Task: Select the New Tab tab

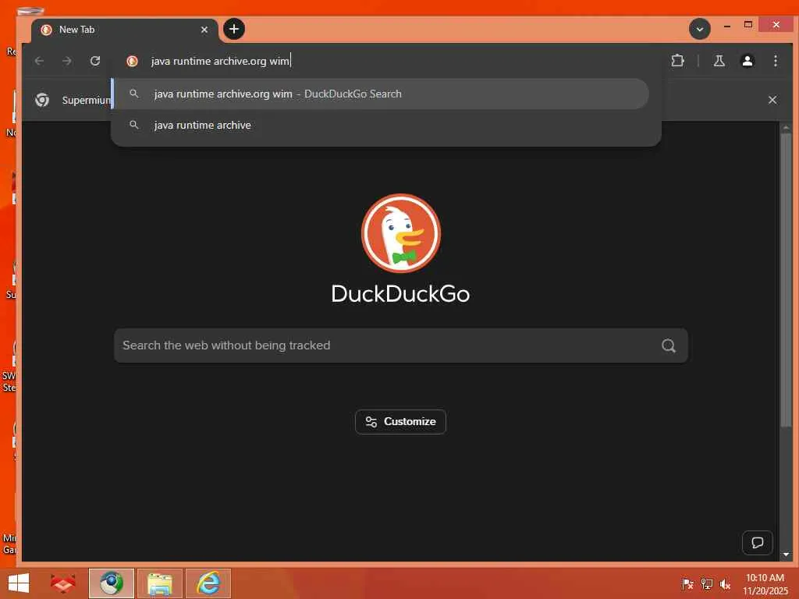Action: (x=125, y=30)
